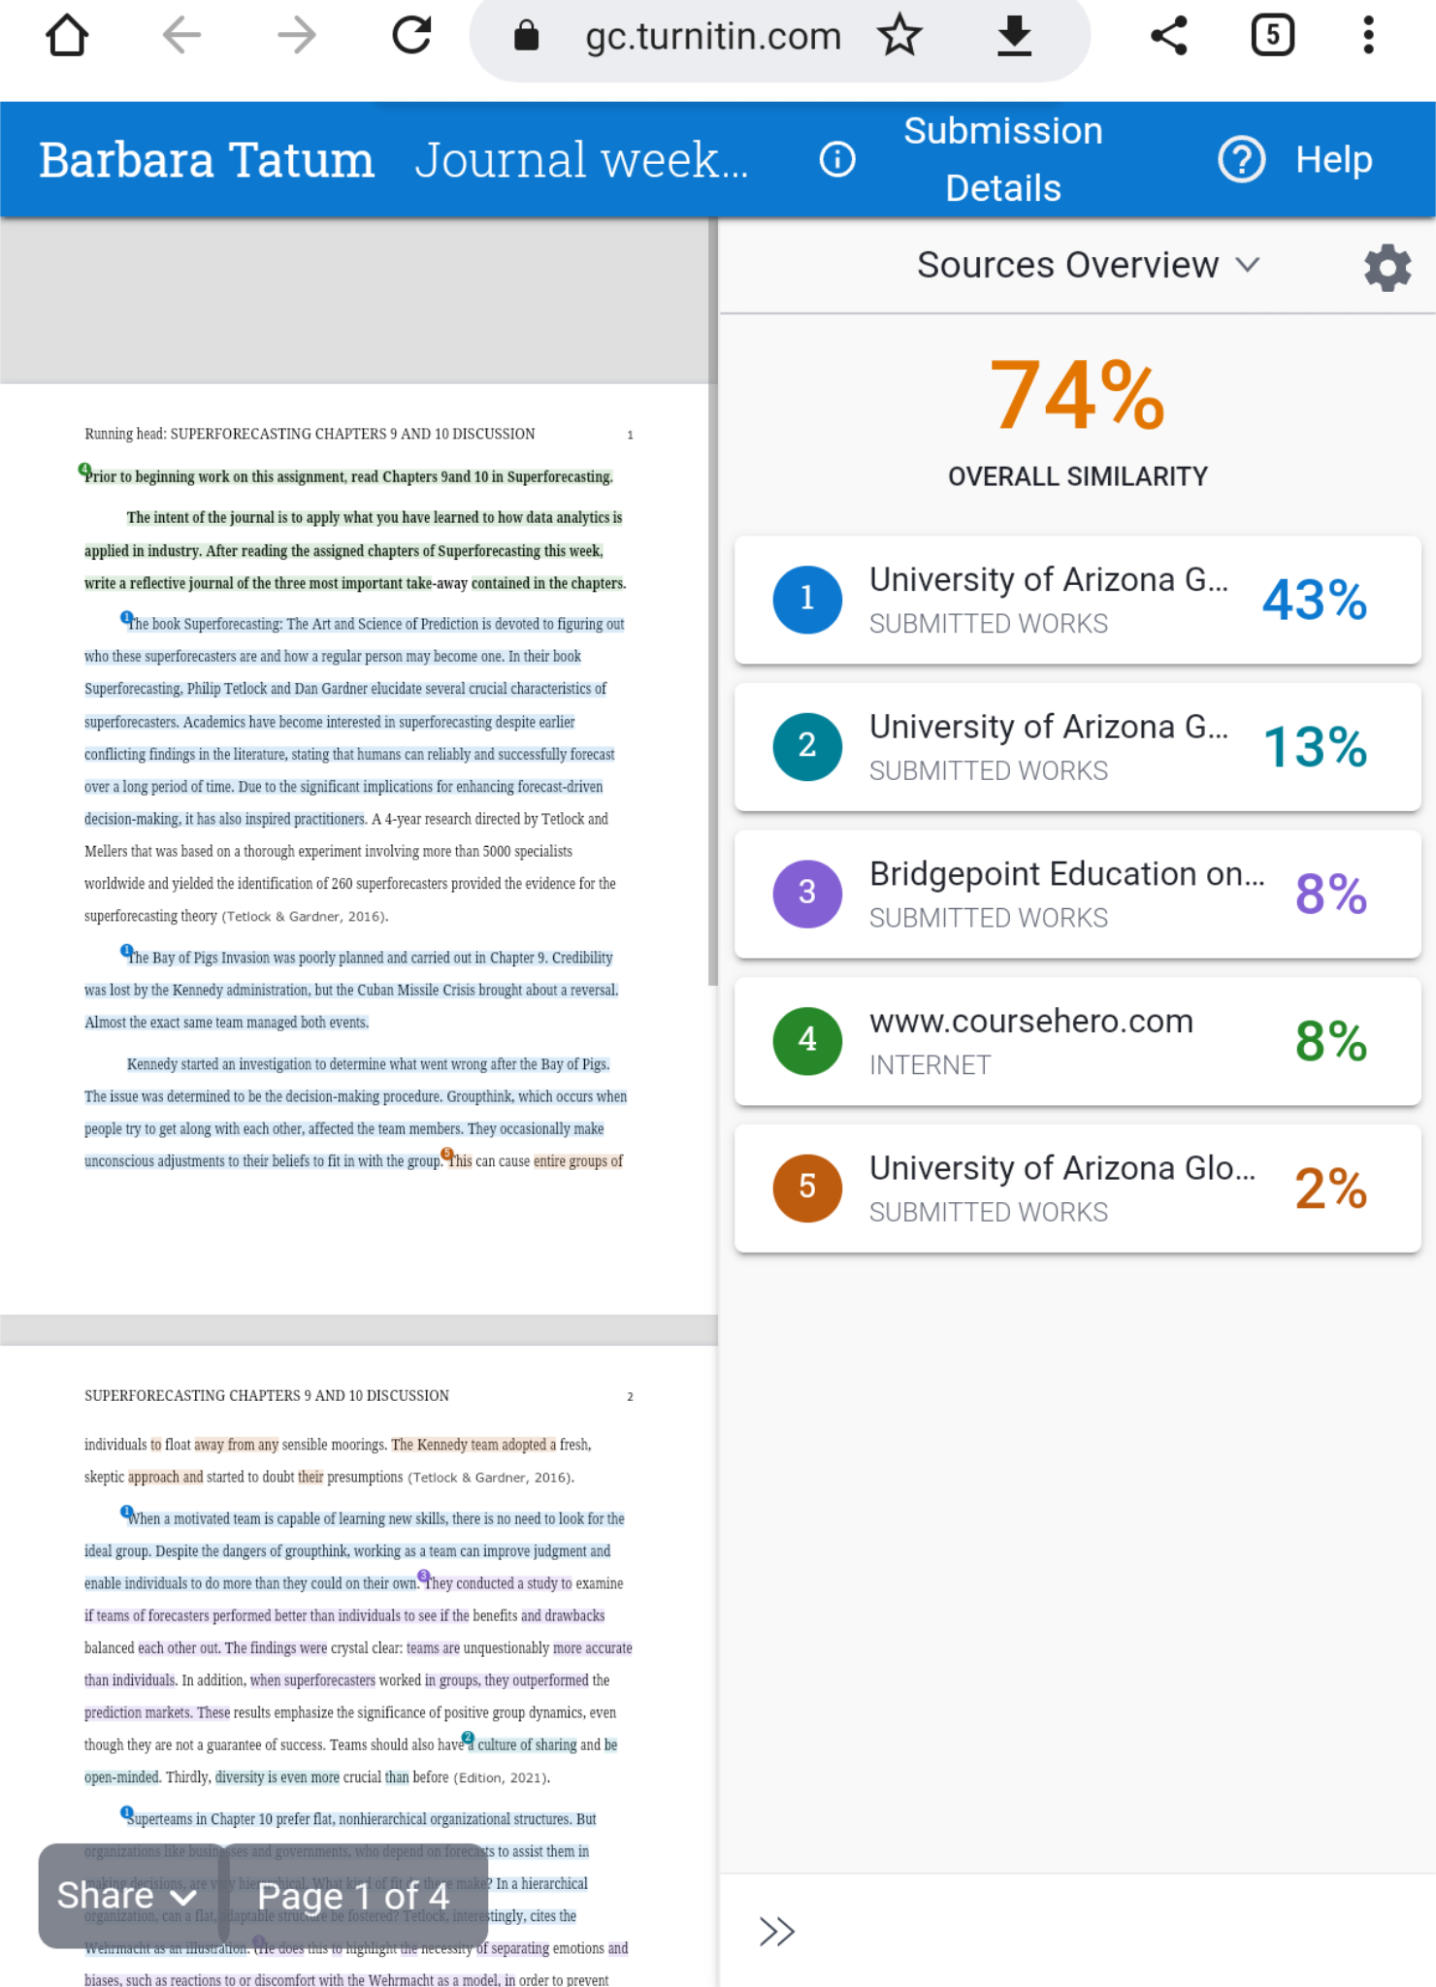
Task: Select source 1 with 43% match
Action: tap(1077, 600)
